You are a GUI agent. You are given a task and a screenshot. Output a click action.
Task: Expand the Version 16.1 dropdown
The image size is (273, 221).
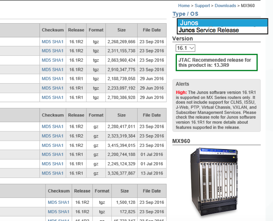[x=185, y=48]
